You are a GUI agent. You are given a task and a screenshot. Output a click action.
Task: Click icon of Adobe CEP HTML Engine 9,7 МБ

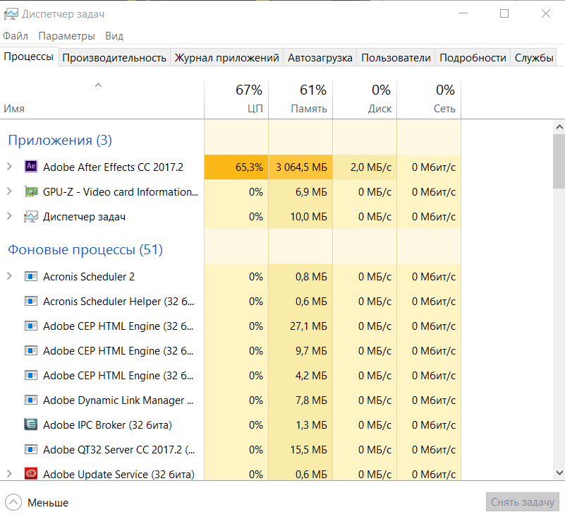point(31,350)
